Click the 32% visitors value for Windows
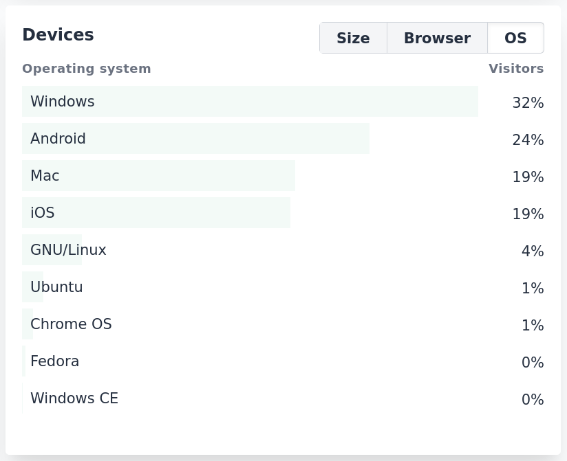The height and width of the screenshot is (461, 567). point(528,103)
